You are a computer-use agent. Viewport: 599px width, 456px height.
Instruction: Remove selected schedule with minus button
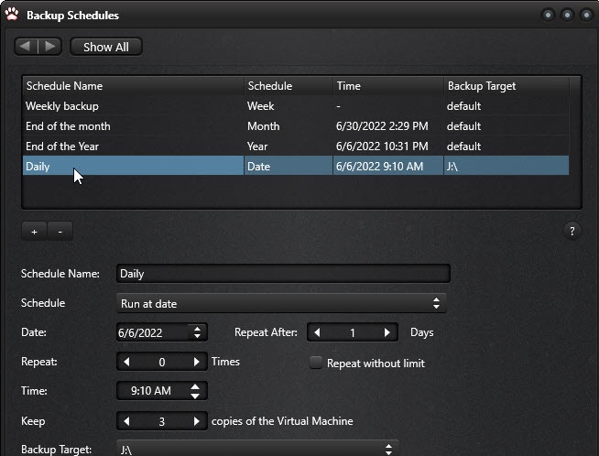[x=60, y=232]
